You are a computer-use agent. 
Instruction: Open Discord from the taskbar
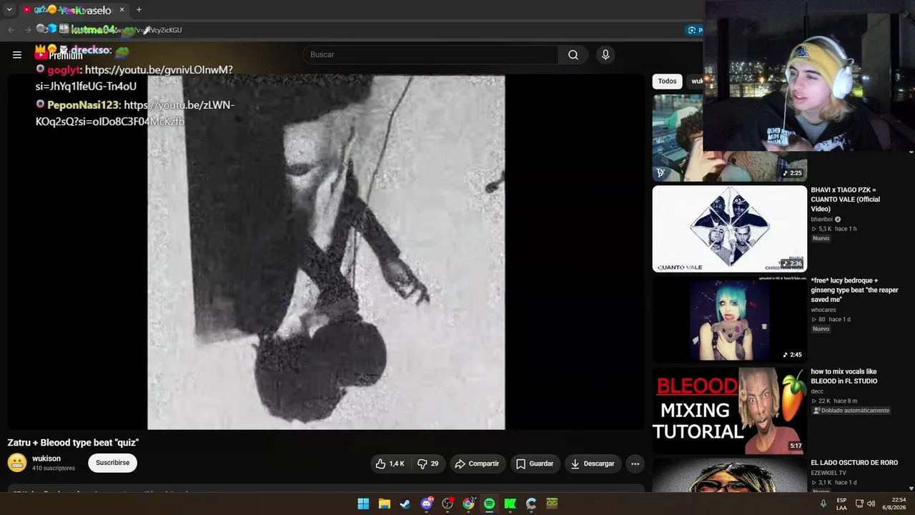pyautogui.click(x=427, y=504)
